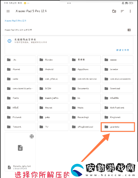Image resolution: width=138 pixels, height=178 pixels.
Task: Tap the three-dot handle at top center
Action: [69, 3]
